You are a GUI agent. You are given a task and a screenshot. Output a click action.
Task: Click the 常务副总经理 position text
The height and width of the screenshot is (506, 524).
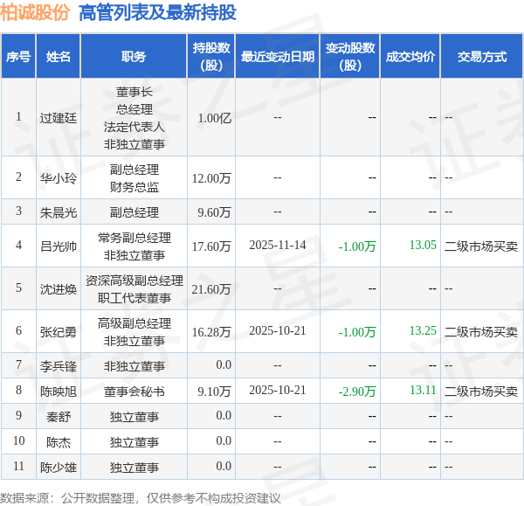point(134,238)
